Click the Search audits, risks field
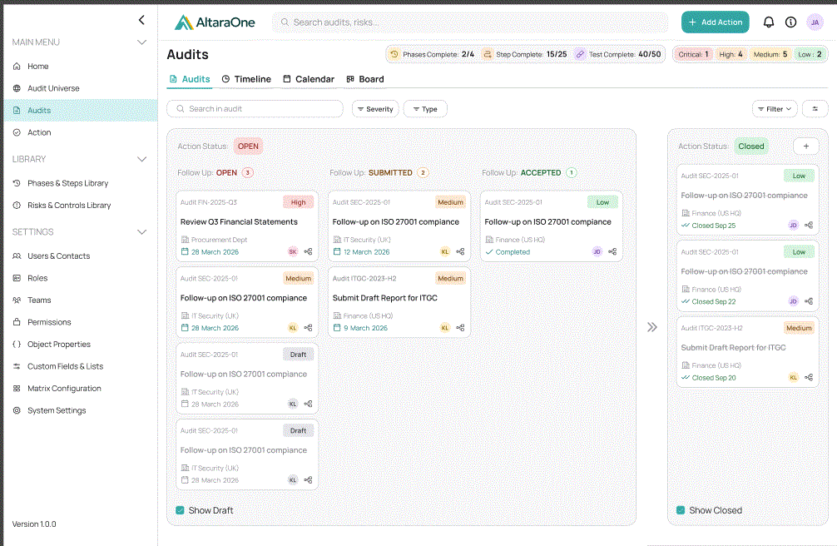This screenshot has width=837, height=546. tap(470, 22)
